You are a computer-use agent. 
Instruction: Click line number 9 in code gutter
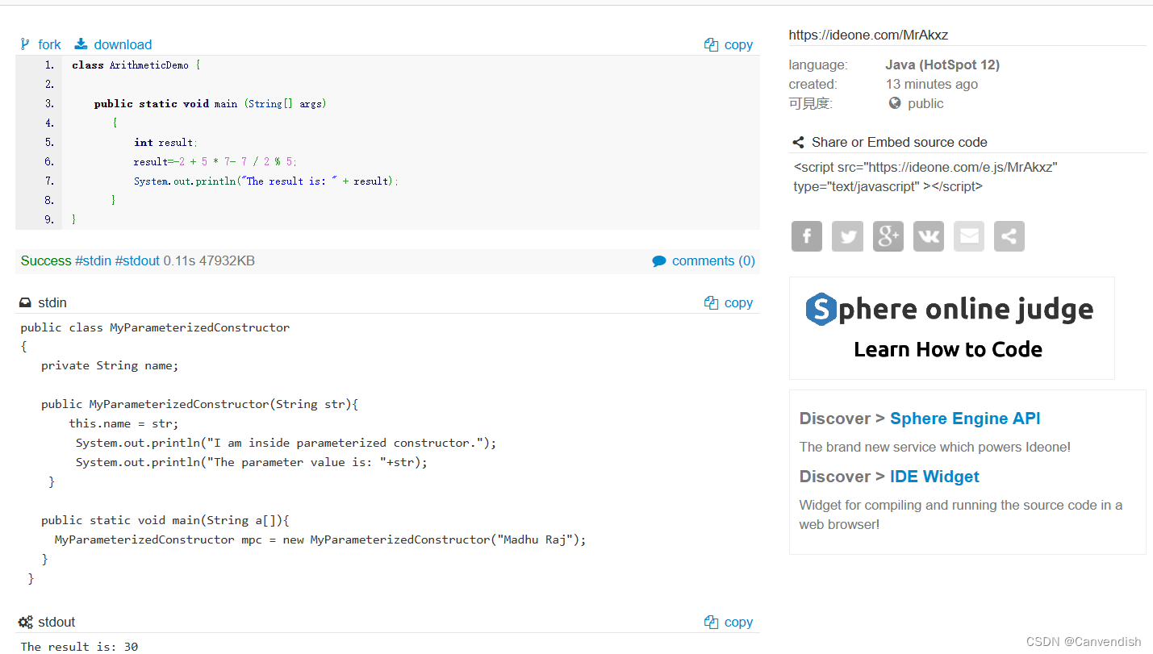pyautogui.click(x=49, y=220)
